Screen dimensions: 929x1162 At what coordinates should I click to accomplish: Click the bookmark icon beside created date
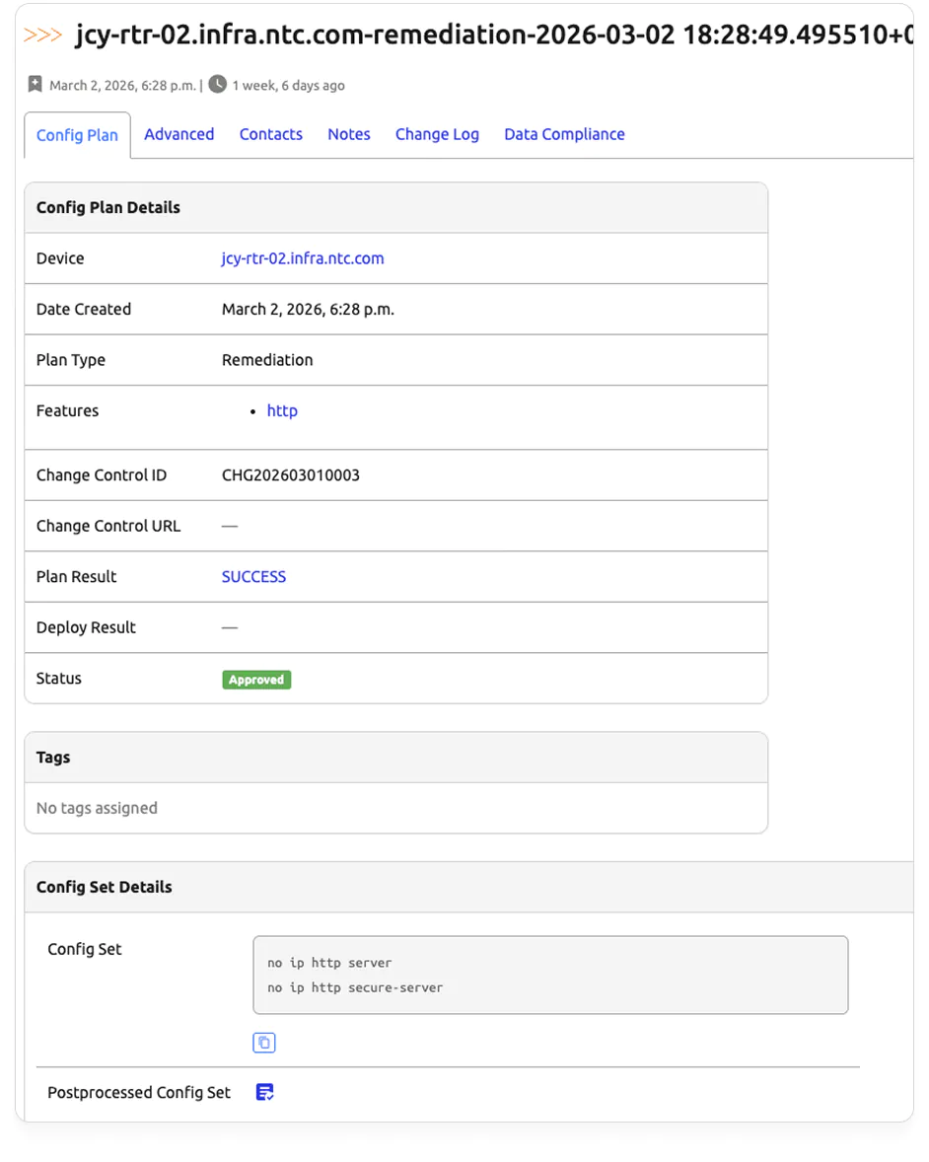(x=36, y=85)
